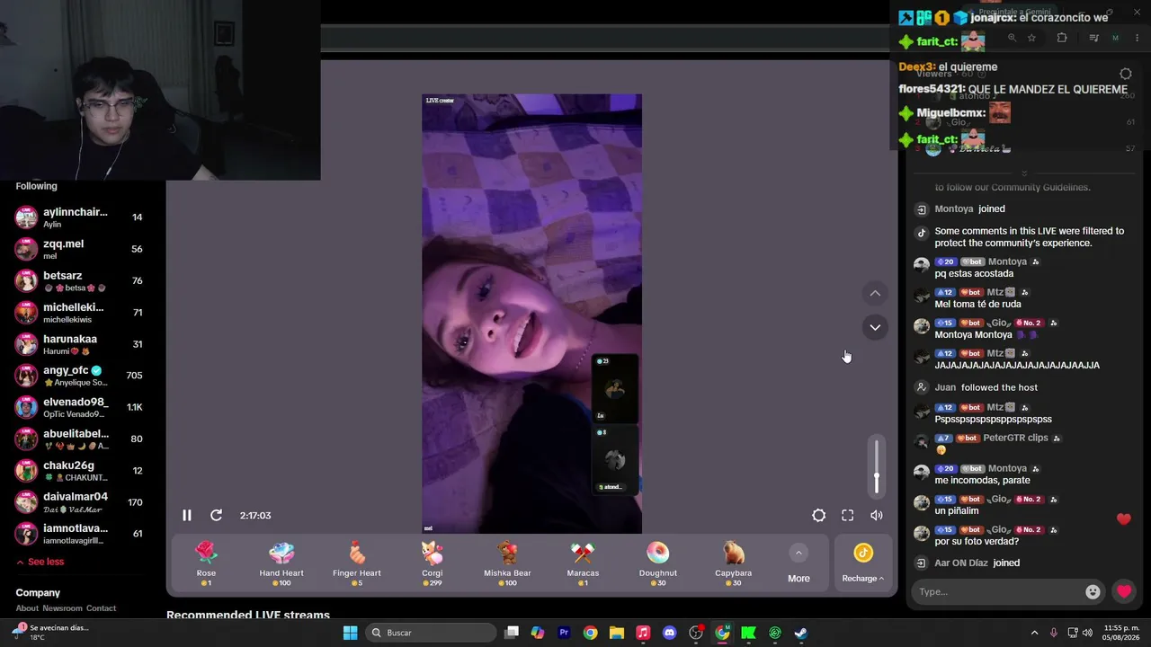Collapse the Following list with See less
The height and width of the screenshot is (647, 1151).
coord(40,562)
